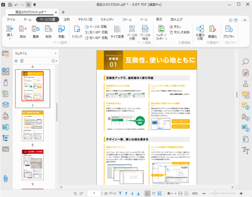Click the 抽出 (extract pages) icon
Viewport: 252px width, 197px height.
(x=23, y=29)
